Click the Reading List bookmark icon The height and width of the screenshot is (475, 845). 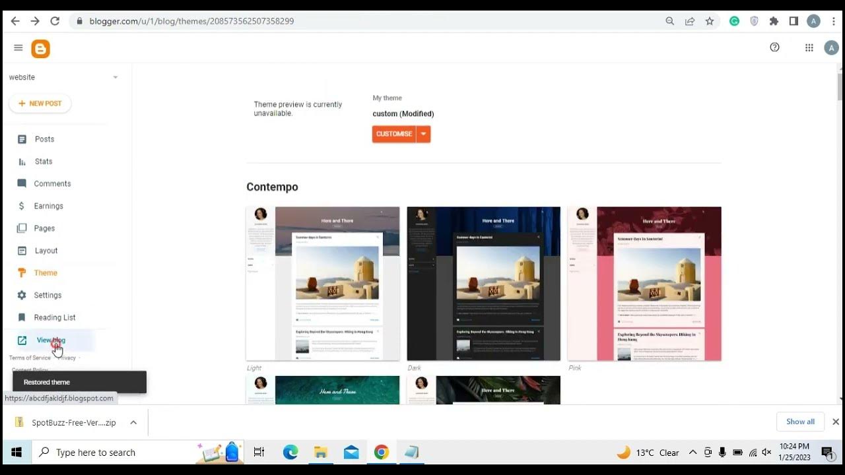pos(22,317)
